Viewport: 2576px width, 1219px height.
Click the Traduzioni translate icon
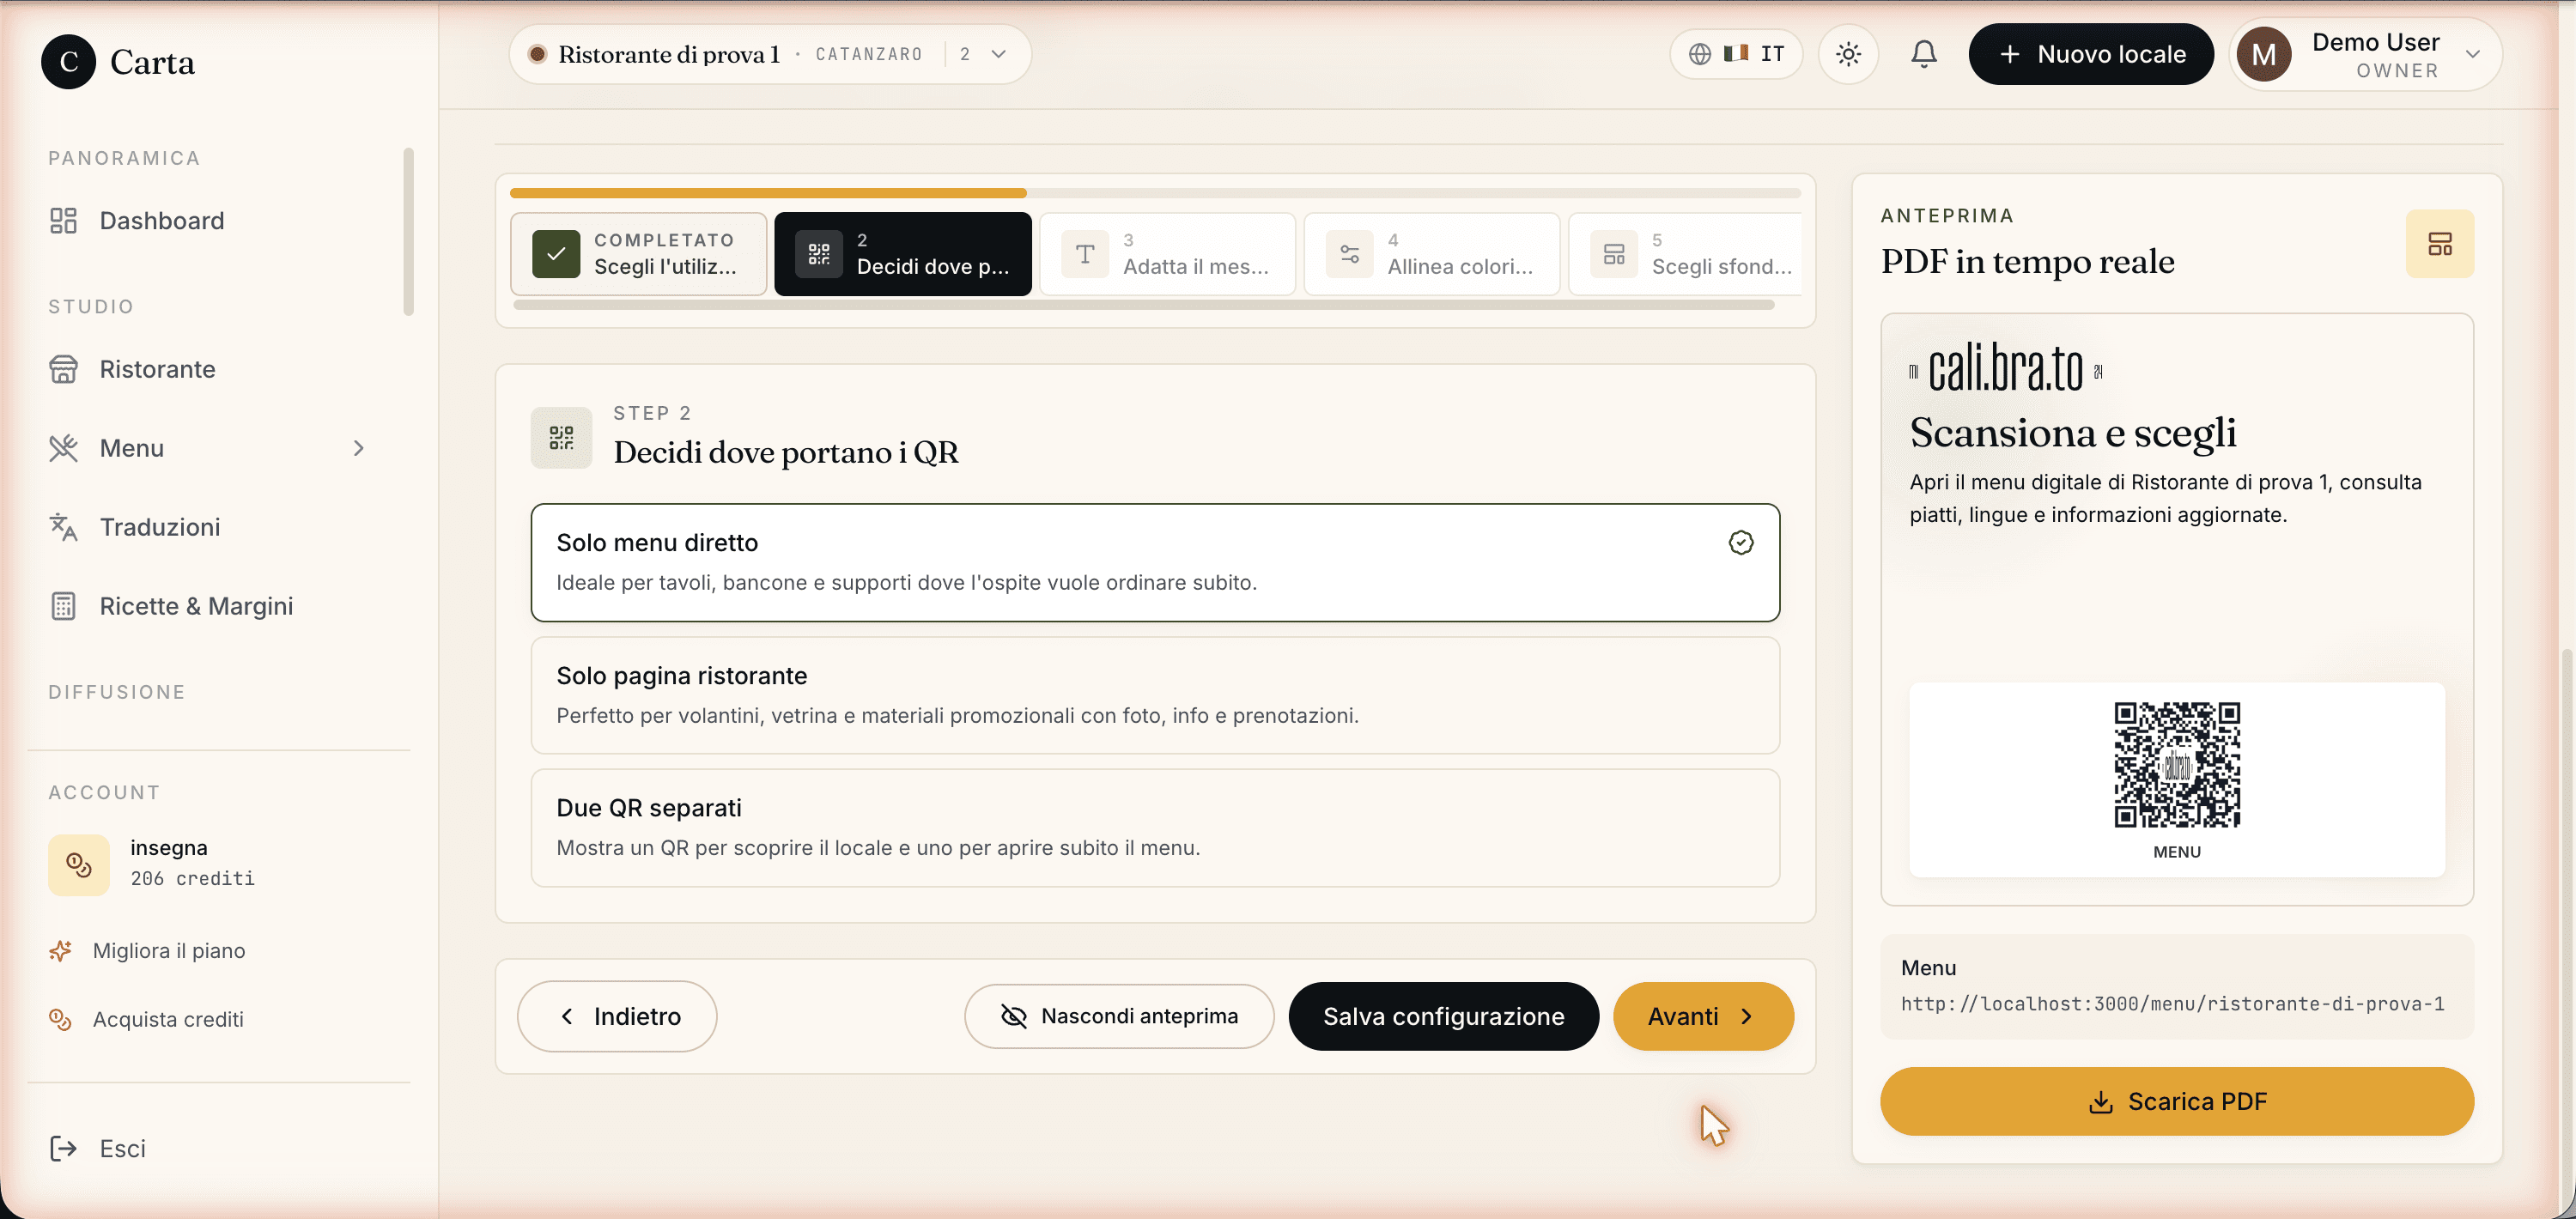pos(63,527)
